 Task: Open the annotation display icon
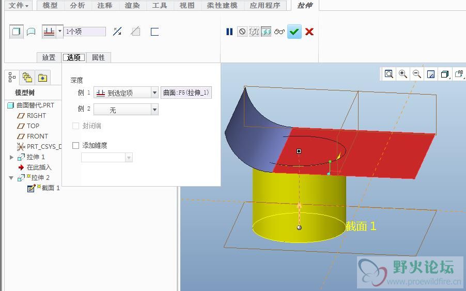(x=459, y=74)
